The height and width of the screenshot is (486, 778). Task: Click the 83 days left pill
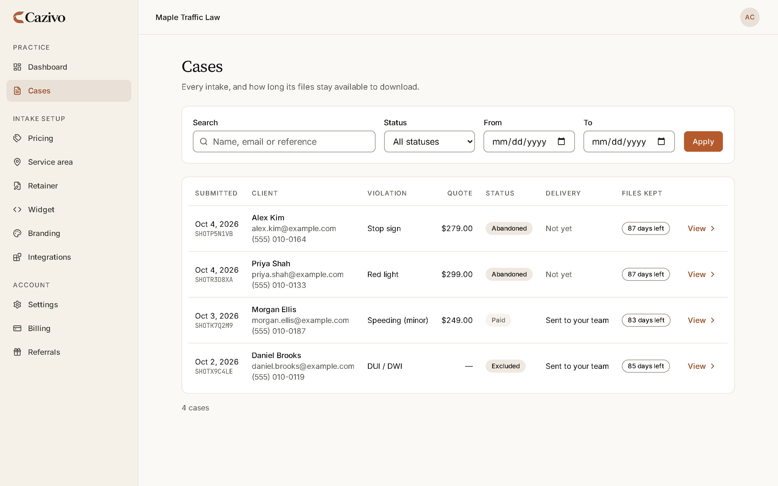click(x=646, y=320)
